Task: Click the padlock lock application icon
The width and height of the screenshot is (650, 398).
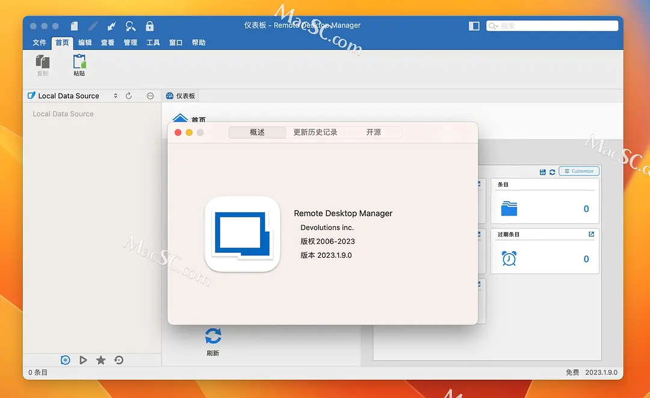Action: 150,26
